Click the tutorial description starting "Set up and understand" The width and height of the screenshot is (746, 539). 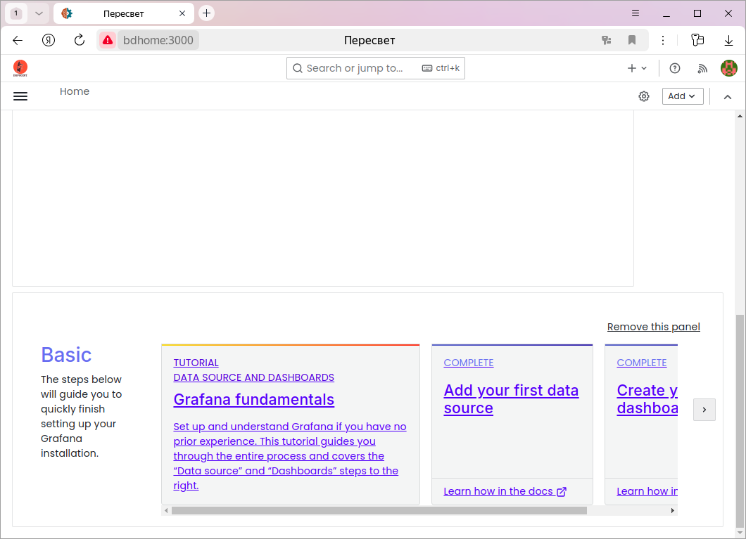pos(290,456)
